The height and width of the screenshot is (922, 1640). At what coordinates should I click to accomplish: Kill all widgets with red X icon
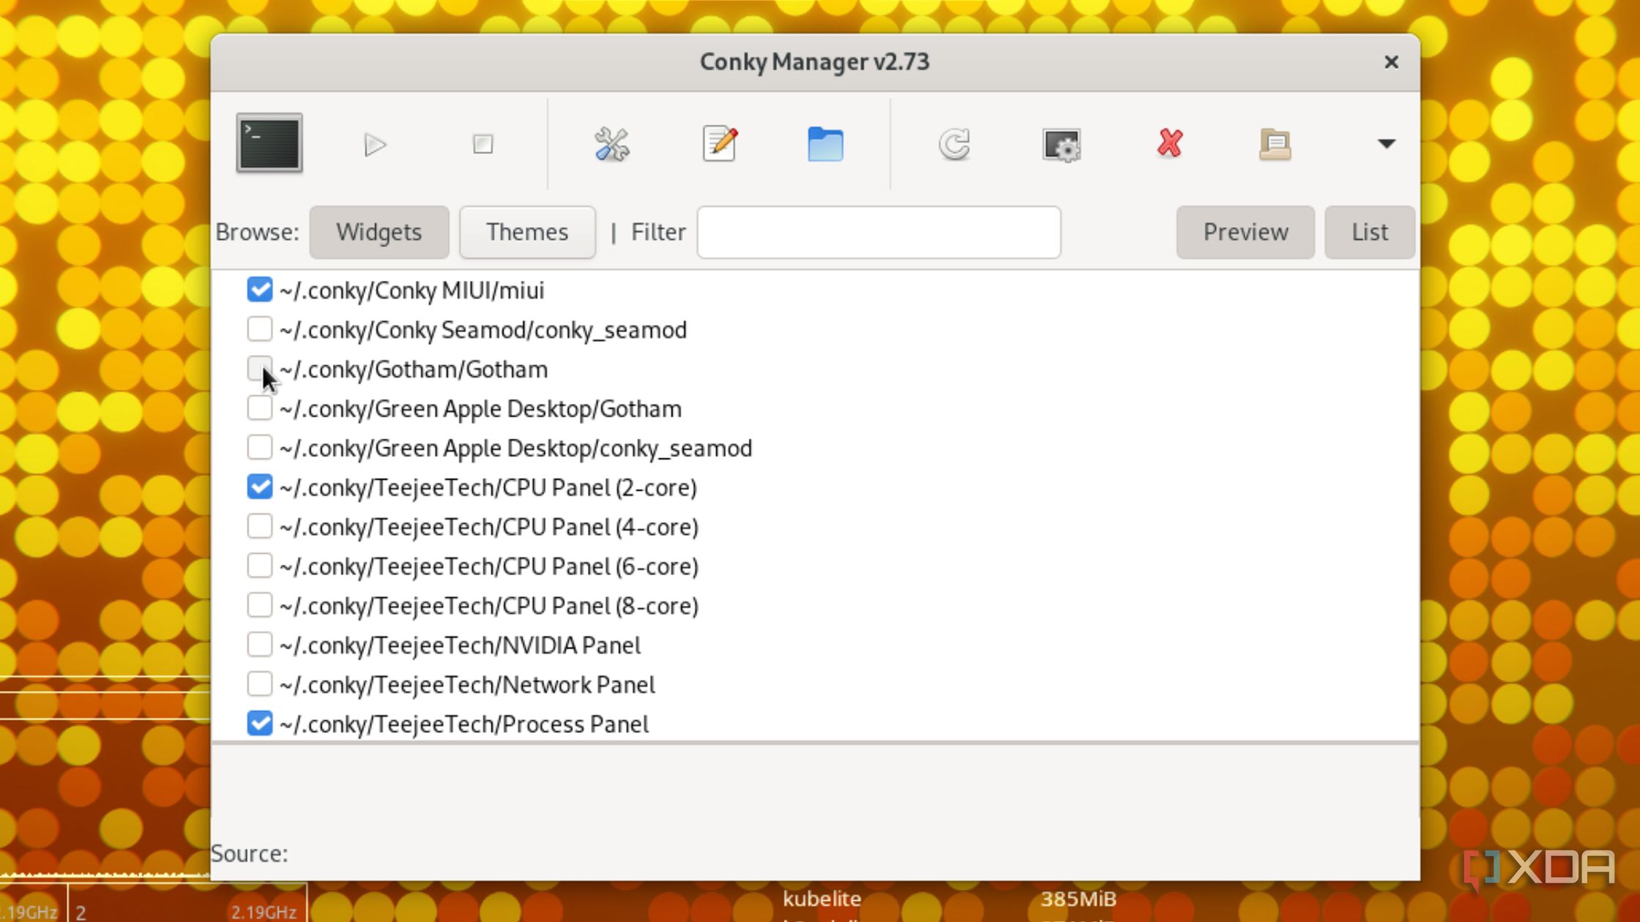click(1169, 143)
